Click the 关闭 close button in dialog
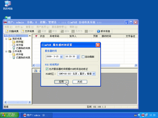Screen dimensions: 158x118 (80, 82)
